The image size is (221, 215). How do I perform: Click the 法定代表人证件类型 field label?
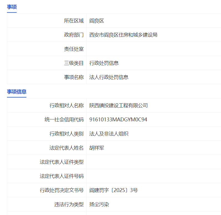61,162
